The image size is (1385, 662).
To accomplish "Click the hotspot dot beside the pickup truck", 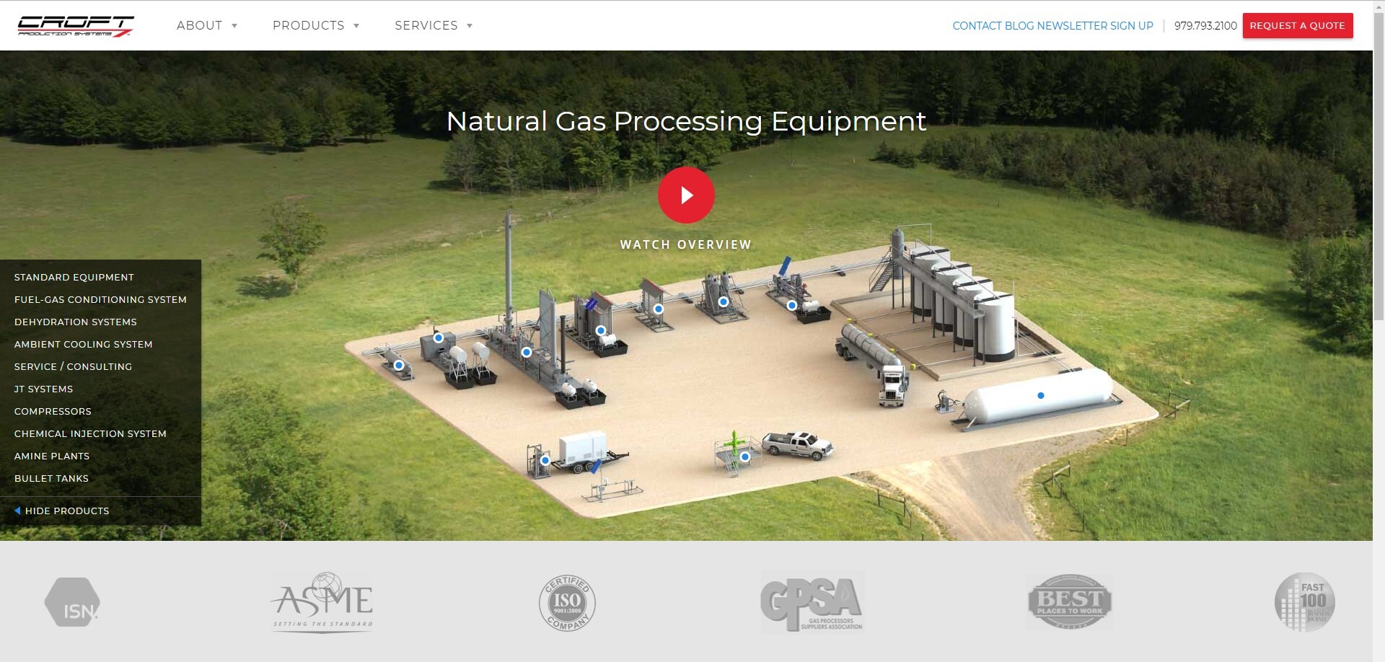I will point(745,456).
